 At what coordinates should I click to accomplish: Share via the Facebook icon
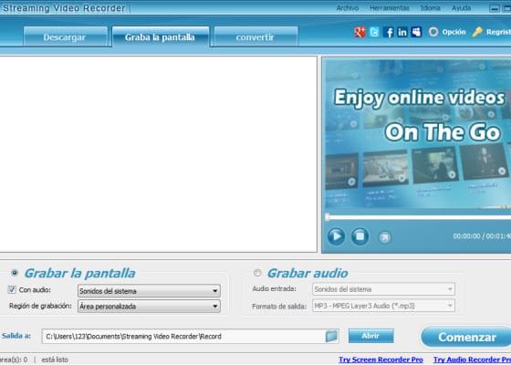point(388,32)
